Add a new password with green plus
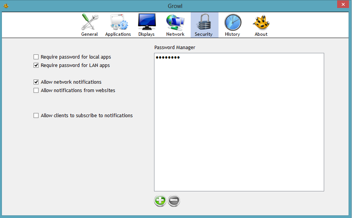The image size is (352, 218). click(160, 200)
